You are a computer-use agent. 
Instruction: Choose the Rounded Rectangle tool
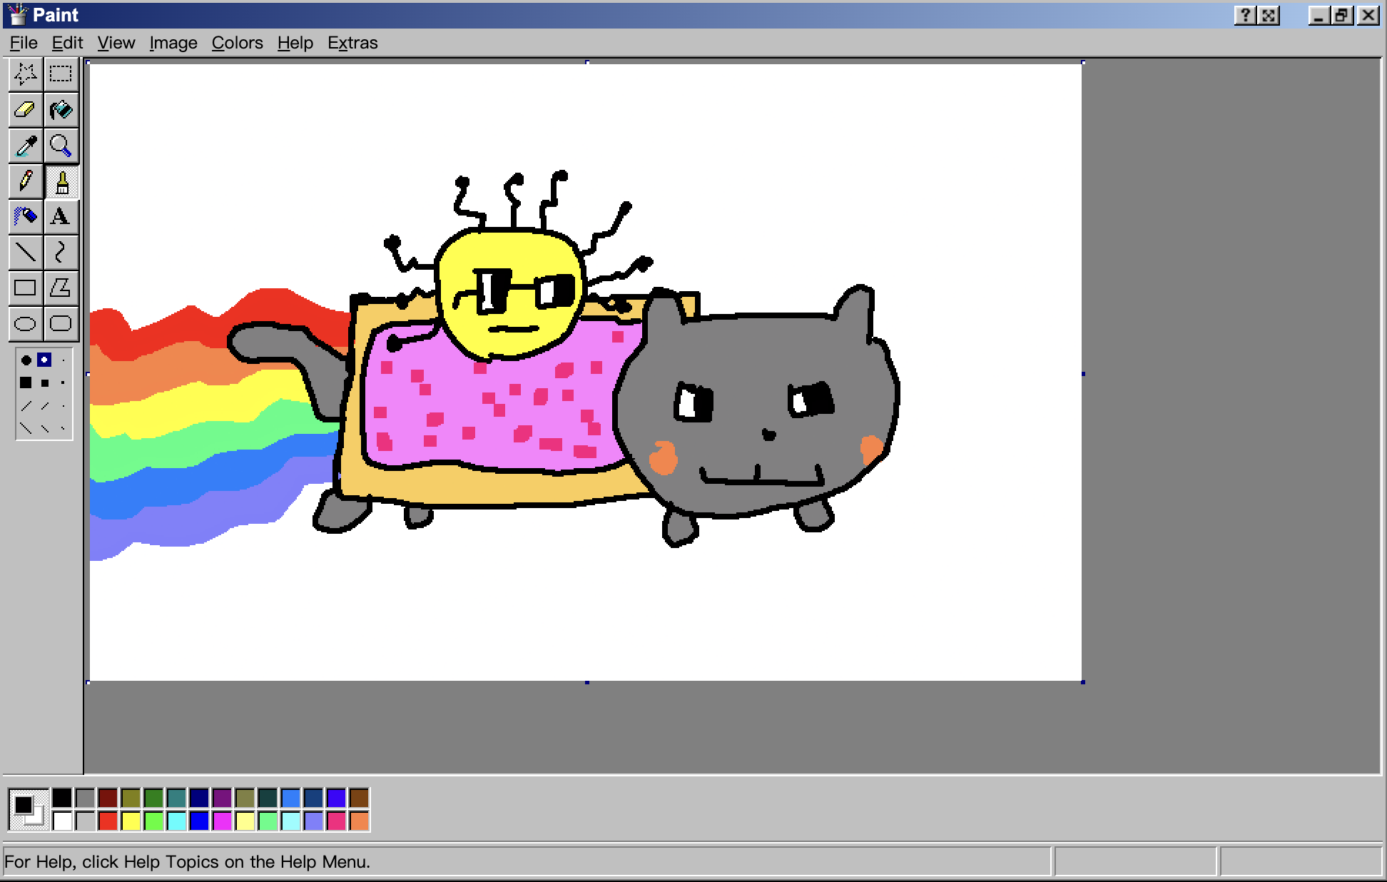(61, 324)
